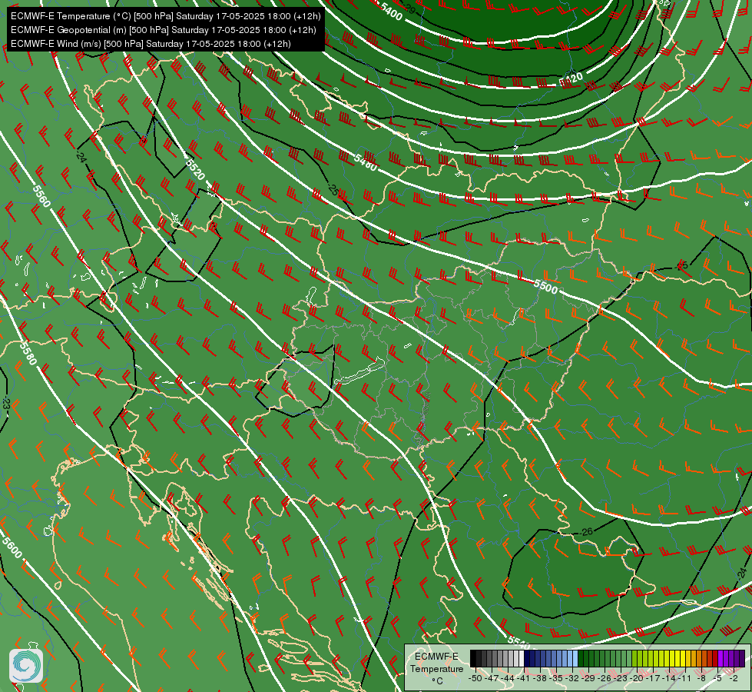Click the swirl logo icon
This screenshot has height=692, width=752.
(x=26, y=666)
